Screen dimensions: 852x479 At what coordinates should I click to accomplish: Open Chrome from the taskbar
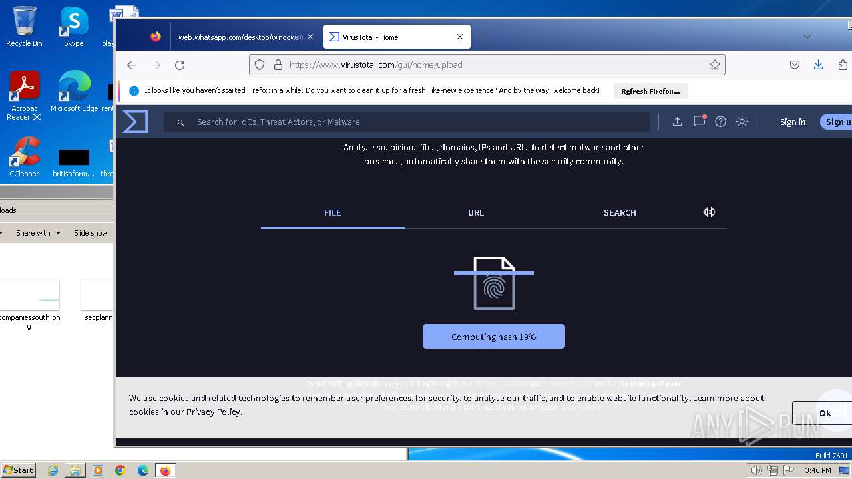[120, 470]
